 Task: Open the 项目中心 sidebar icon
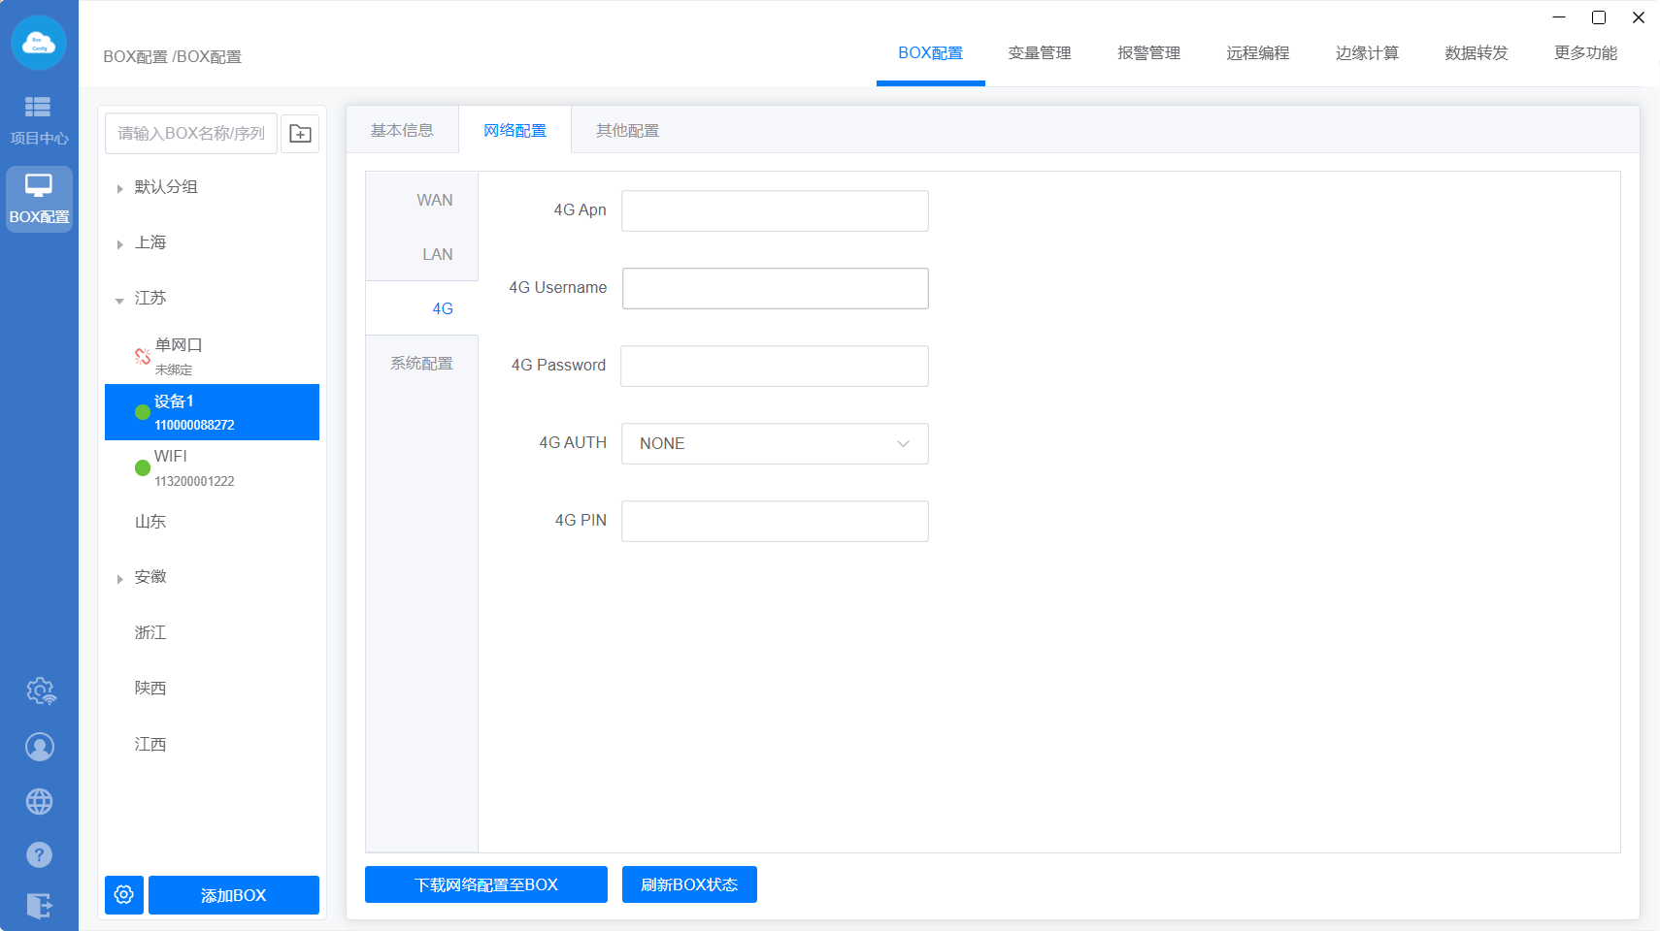39,119
